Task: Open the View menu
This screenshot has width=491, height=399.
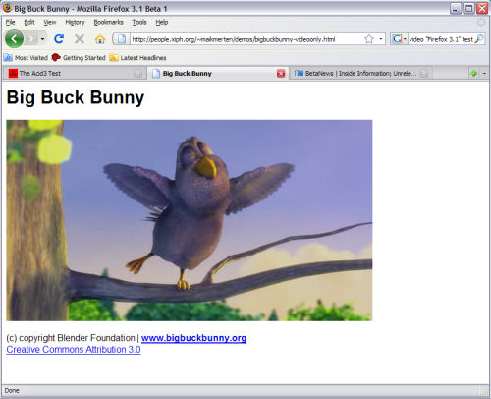Action: pyautogui.click(x=50, y=22)
